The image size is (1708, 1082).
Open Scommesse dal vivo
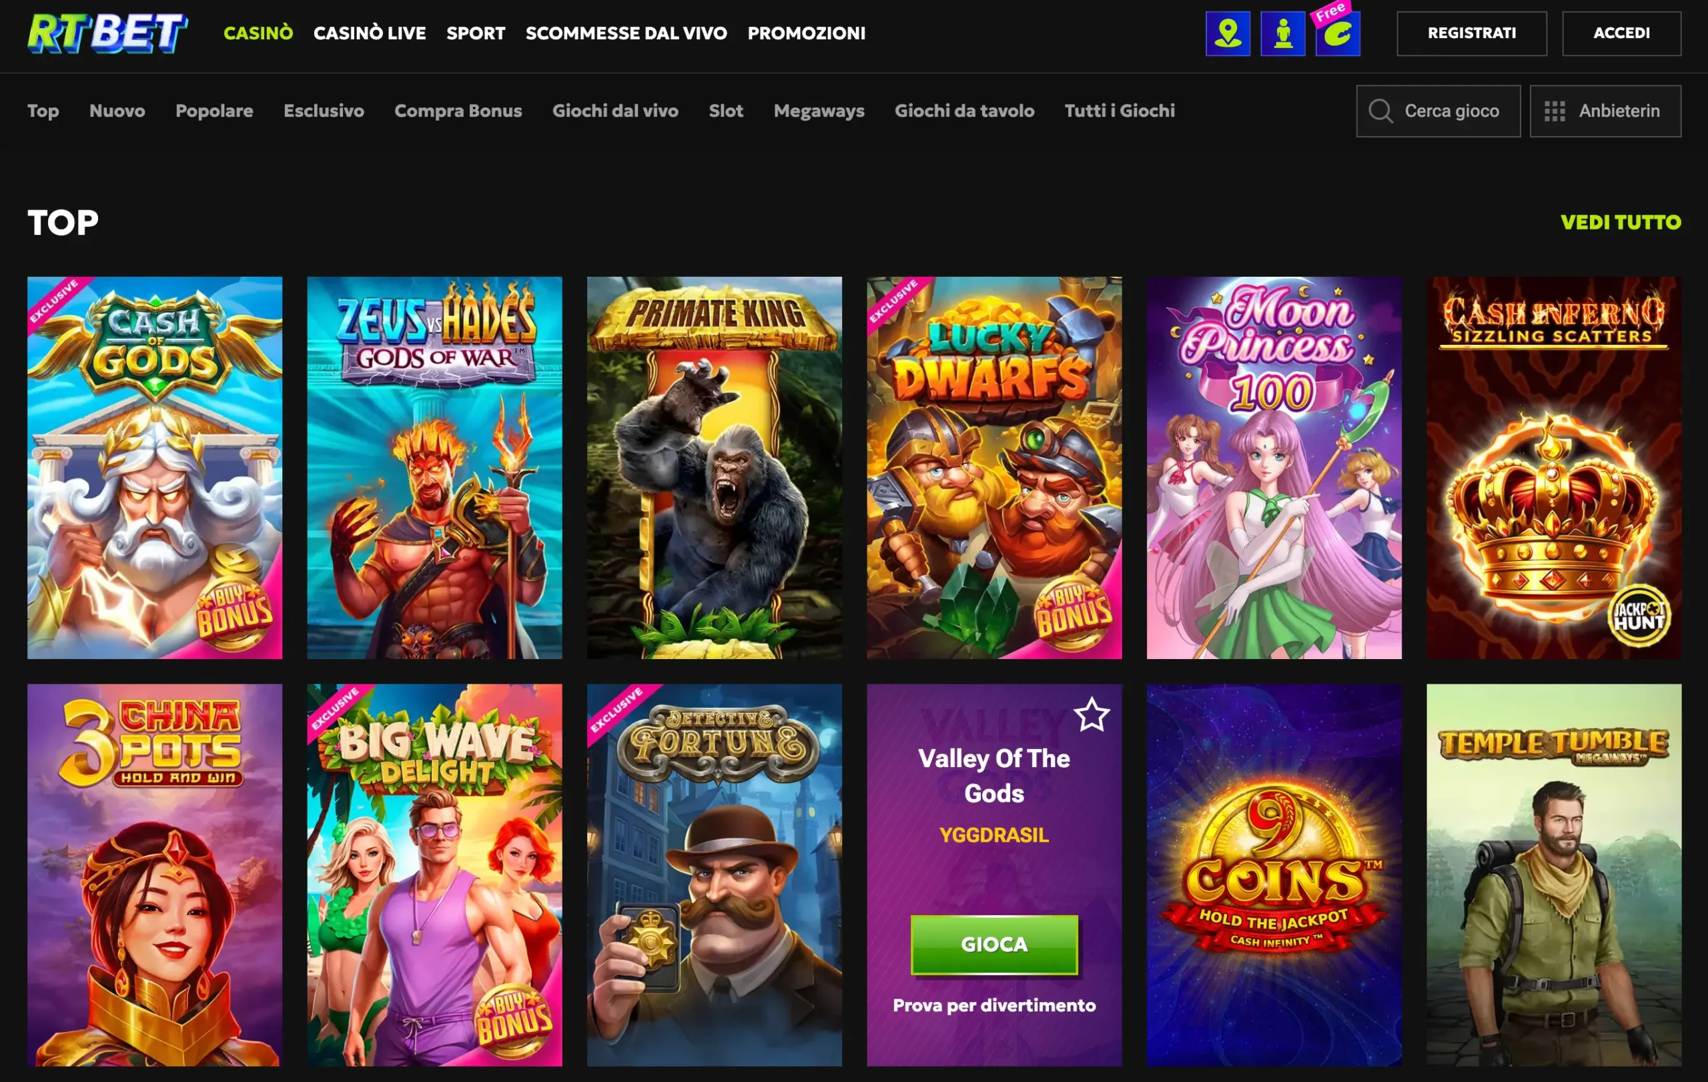click(626, 33)
